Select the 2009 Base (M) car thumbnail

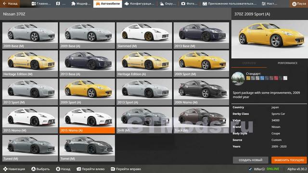30,36
